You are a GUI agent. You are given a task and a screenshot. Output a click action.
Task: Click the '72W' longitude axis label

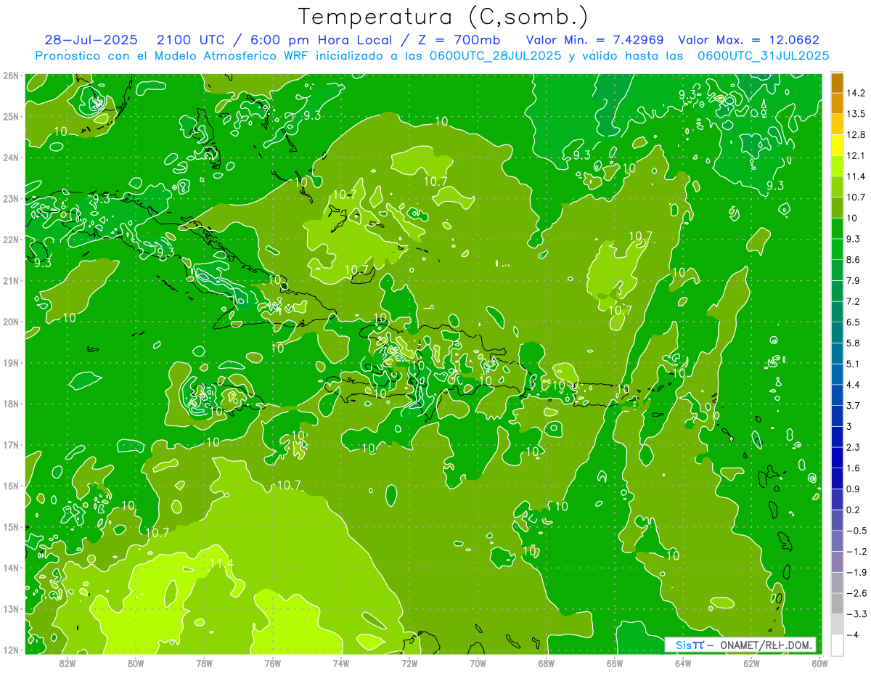(x=409, y=663)
